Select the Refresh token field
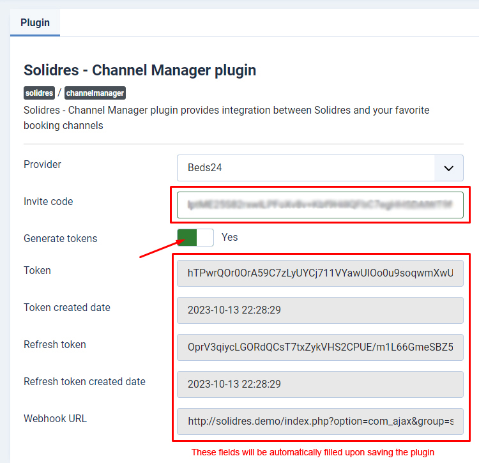Screen dimensions: 479x463 (320, 347)
